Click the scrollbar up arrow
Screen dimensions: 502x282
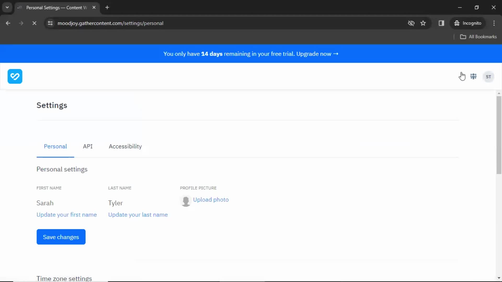[x=499, y=93]
